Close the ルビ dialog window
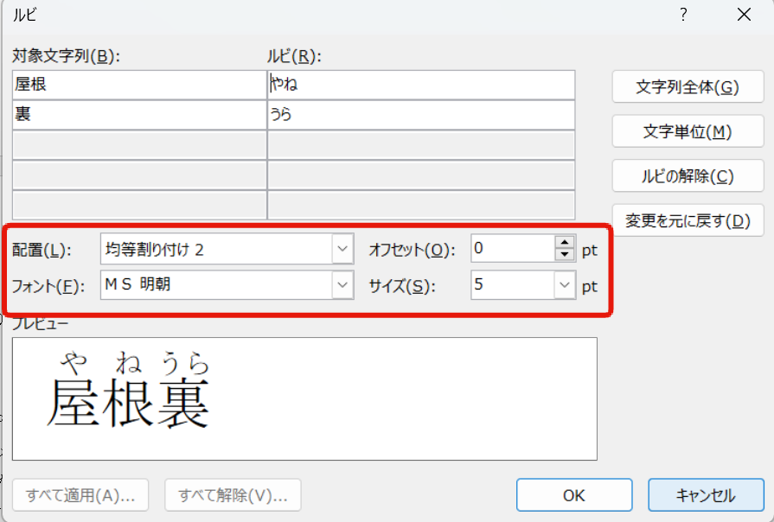 (744, 15)
